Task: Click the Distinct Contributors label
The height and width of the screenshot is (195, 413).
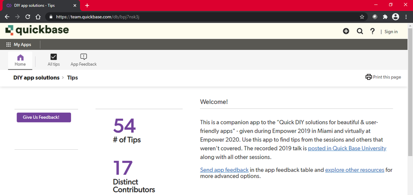Action: pos(134,186)
